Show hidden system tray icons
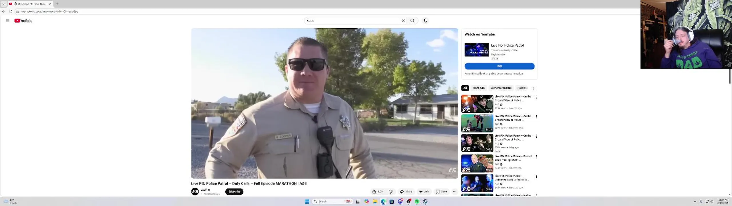This screenshot has height=206, width=732. coord(695,201)
